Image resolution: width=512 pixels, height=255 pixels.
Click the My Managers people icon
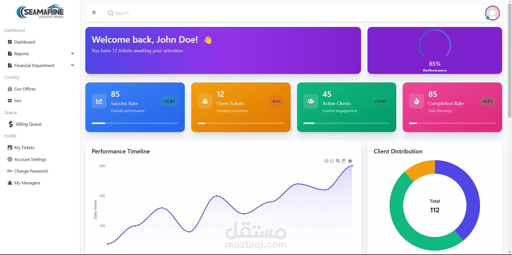tap(10, 183)
